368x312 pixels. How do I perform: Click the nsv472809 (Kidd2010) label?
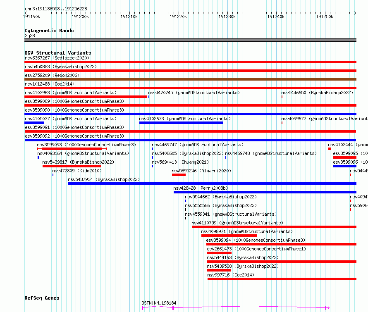pyautogui.click(x=77, y=171)
